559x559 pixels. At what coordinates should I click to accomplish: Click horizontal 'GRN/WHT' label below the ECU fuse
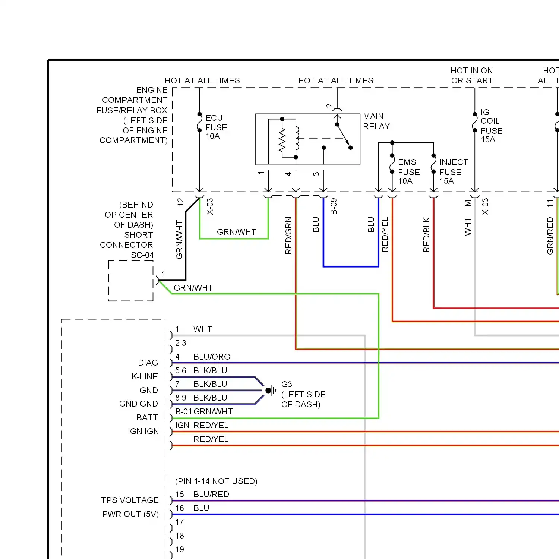tap(236, 232)
